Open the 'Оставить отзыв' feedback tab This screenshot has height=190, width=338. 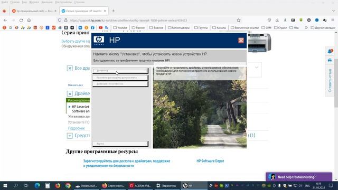(x=330, y=80)
